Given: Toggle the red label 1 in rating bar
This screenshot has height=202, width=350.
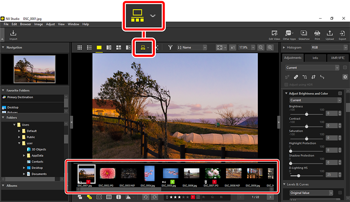Looking at the screenshot, I should [x=193, y=197].
